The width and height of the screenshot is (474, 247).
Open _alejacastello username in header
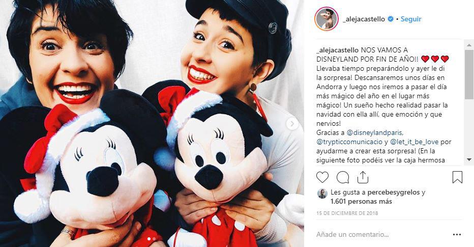364,19
